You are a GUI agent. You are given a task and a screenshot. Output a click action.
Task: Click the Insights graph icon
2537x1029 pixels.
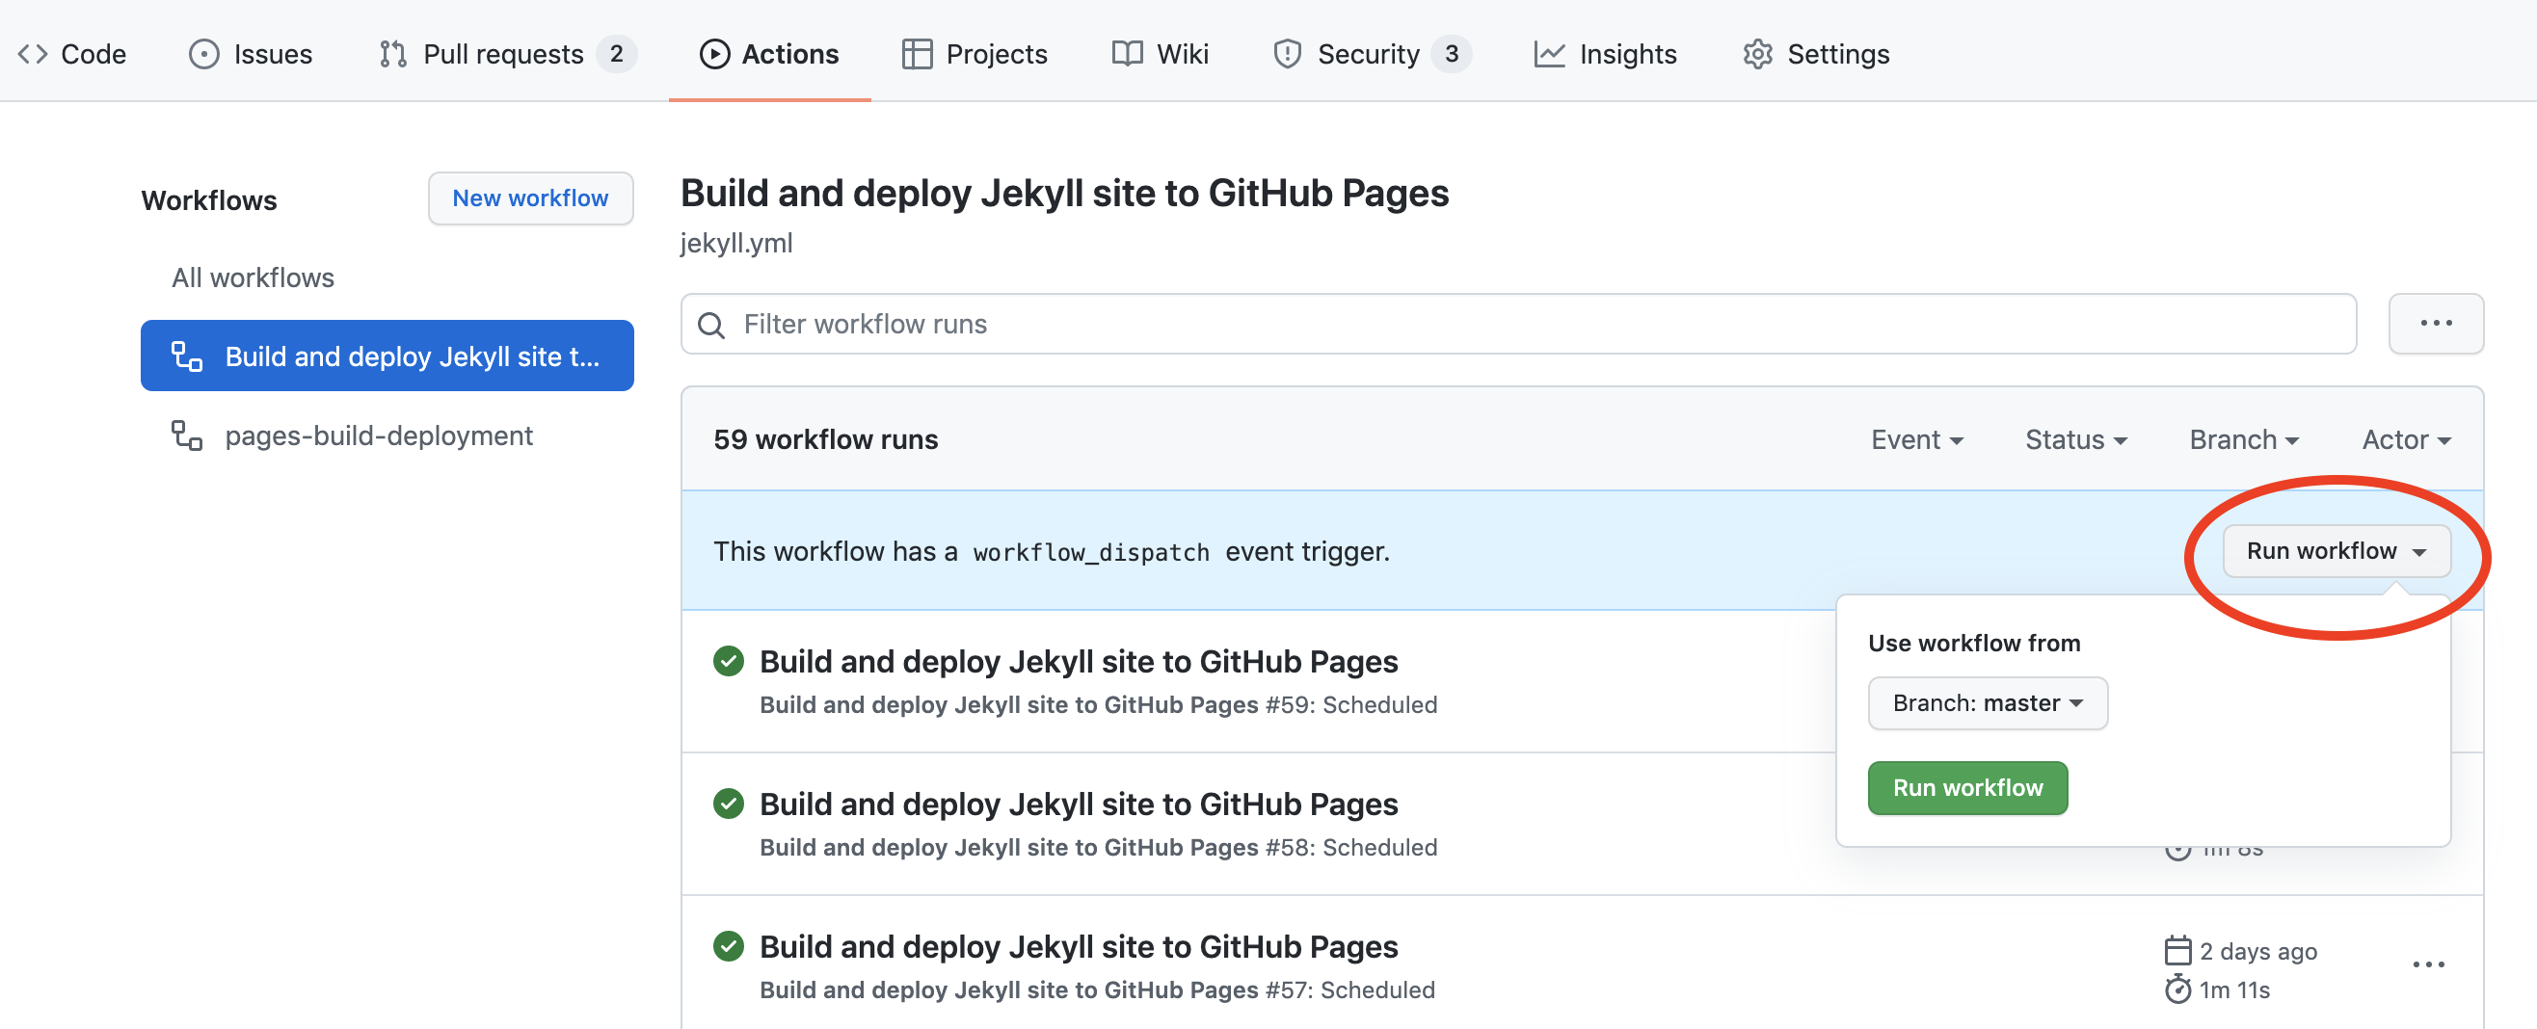click(1548, 54)
